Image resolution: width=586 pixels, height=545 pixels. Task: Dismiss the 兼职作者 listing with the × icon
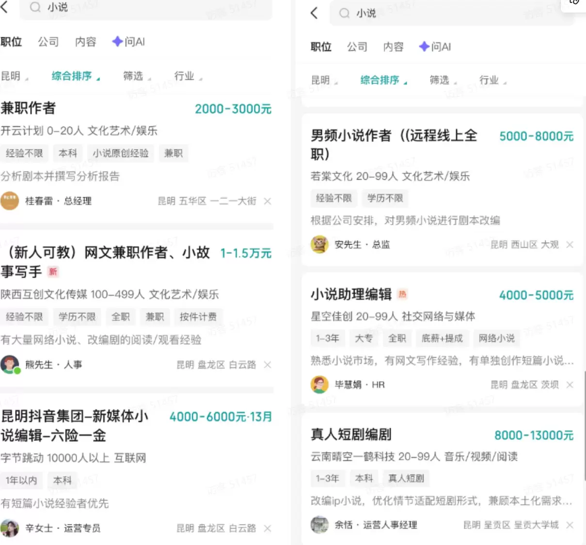267,201
